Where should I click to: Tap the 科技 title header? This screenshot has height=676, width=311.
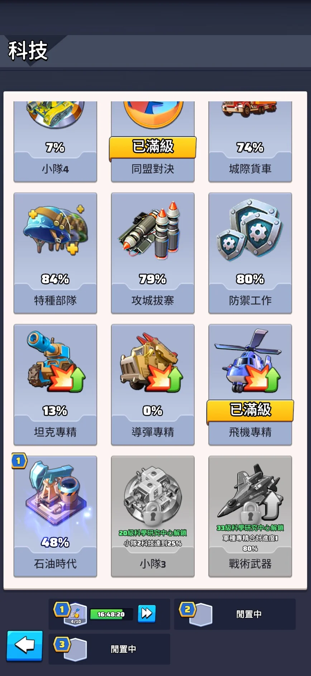[x=28, y=51]
